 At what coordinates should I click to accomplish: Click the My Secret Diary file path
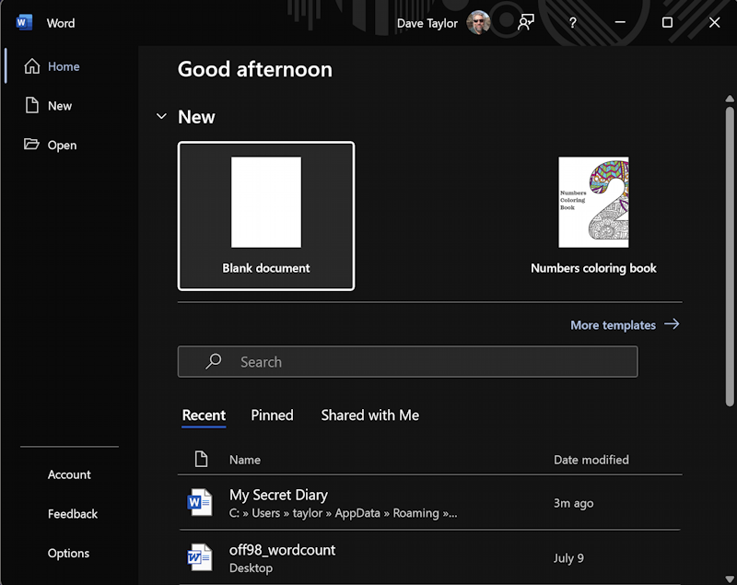(343, 513)
